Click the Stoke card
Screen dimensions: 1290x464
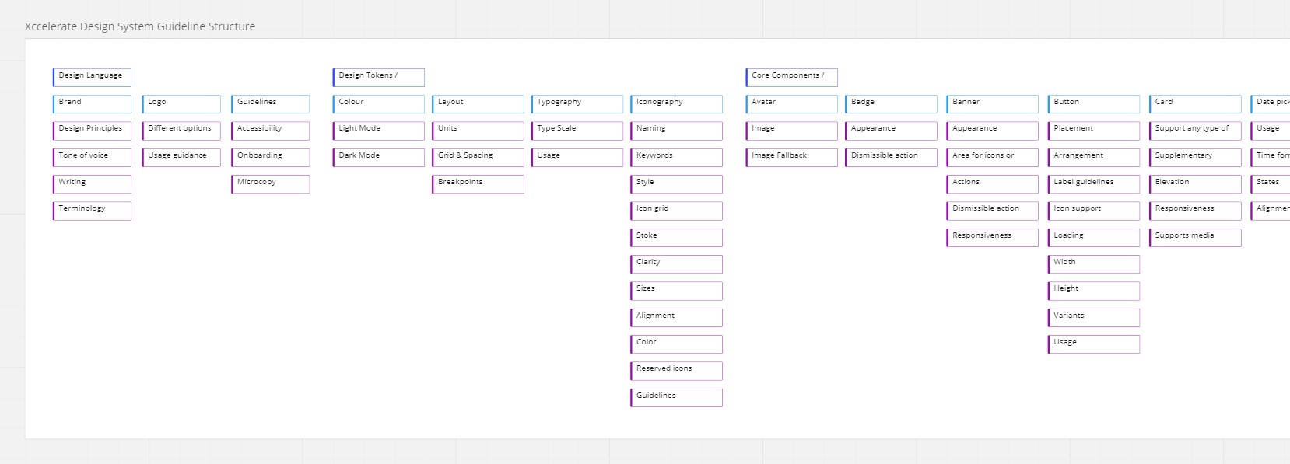click(676, 238)
